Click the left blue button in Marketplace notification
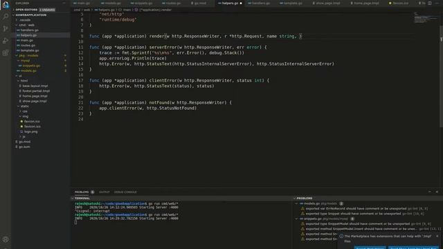The height and width of the screenshot is (249, 443). [370, 248]
